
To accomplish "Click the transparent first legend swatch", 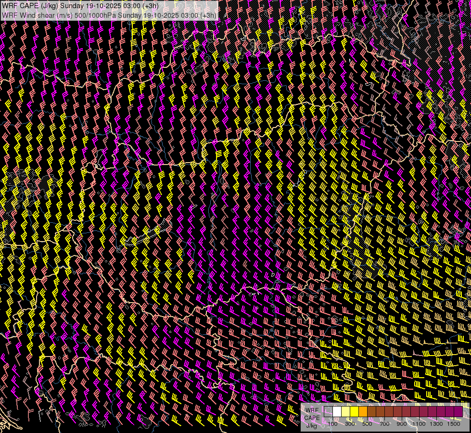I will click(328, 412).
